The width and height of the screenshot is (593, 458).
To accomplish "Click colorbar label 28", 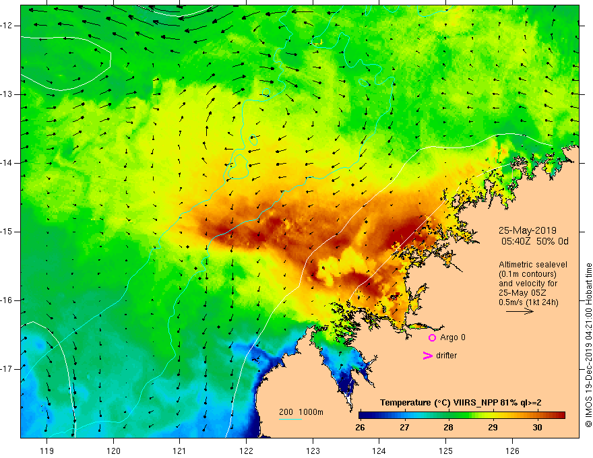I will (448, 428).
